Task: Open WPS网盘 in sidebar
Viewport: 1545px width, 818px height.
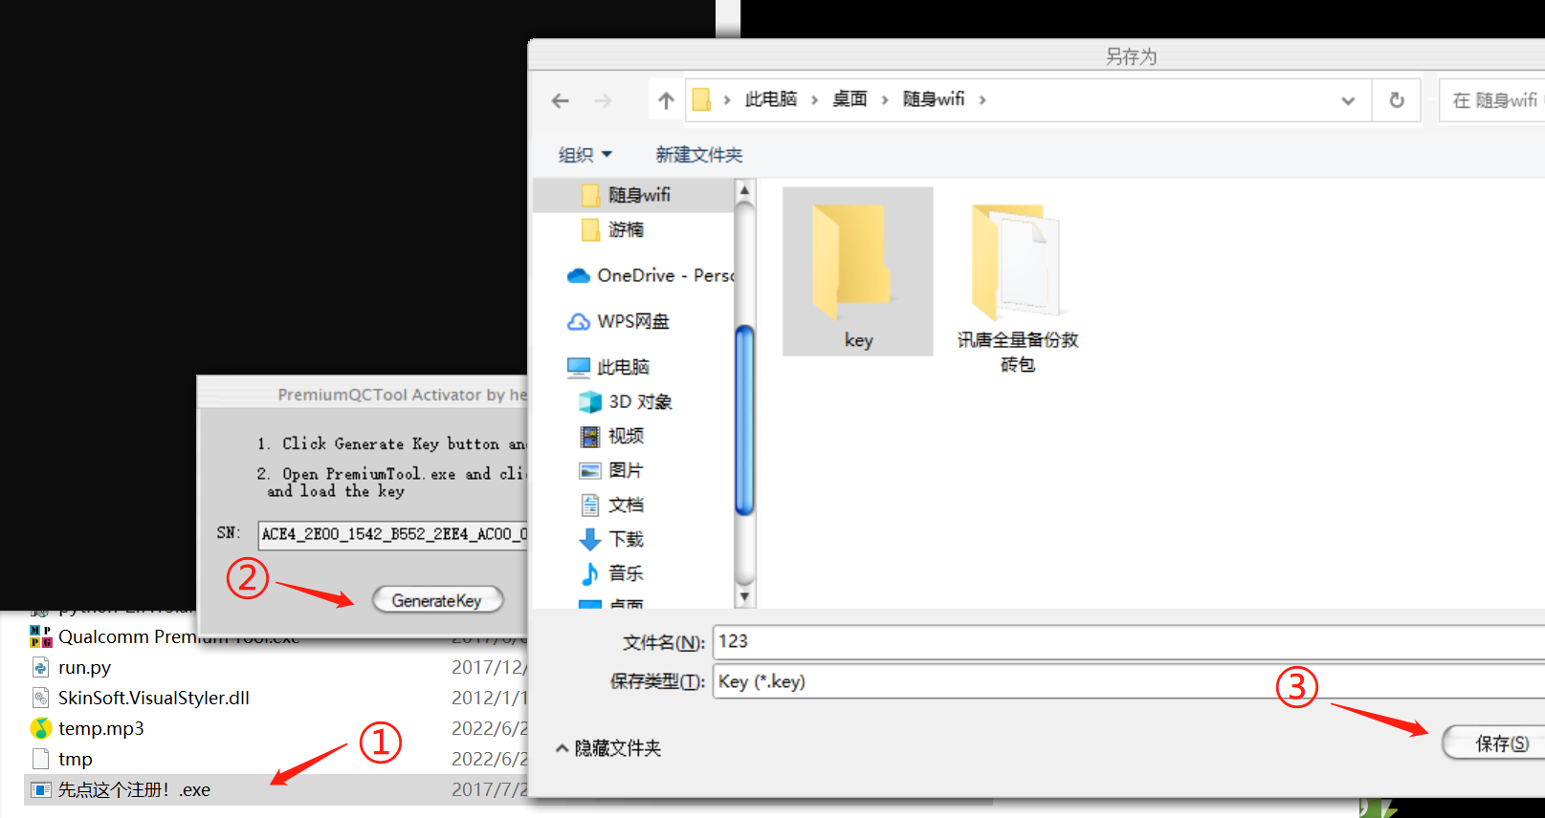Action: [x=633, y=321]
